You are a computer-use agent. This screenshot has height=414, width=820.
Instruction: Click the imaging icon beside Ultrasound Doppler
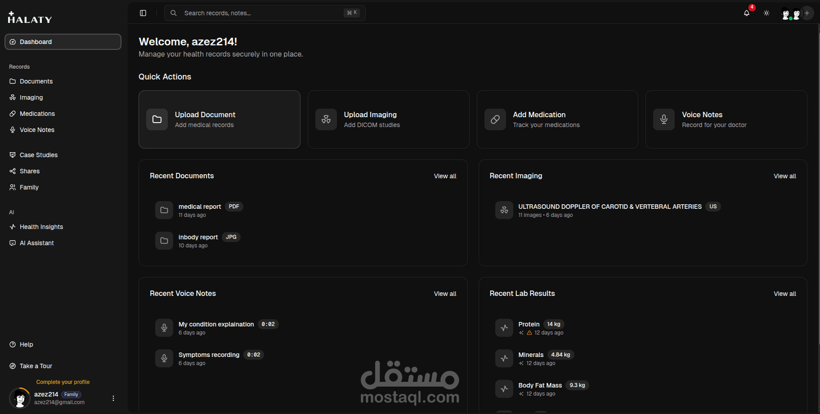[x=504, y=210]
